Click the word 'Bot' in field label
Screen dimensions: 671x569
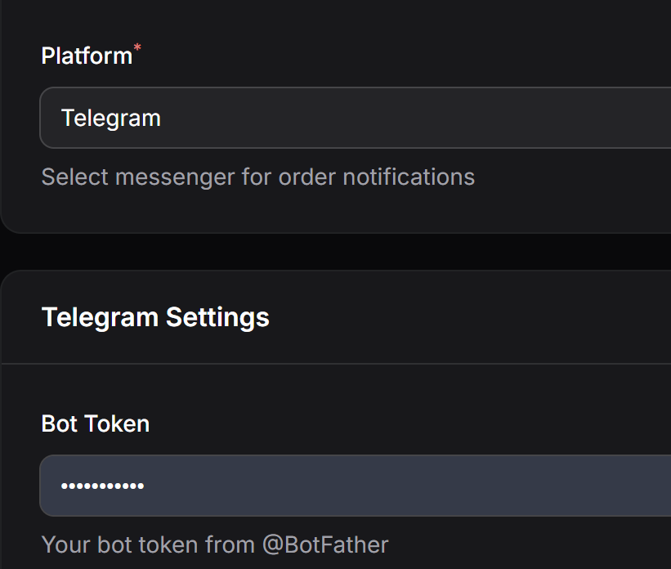[x=57, y=423]
